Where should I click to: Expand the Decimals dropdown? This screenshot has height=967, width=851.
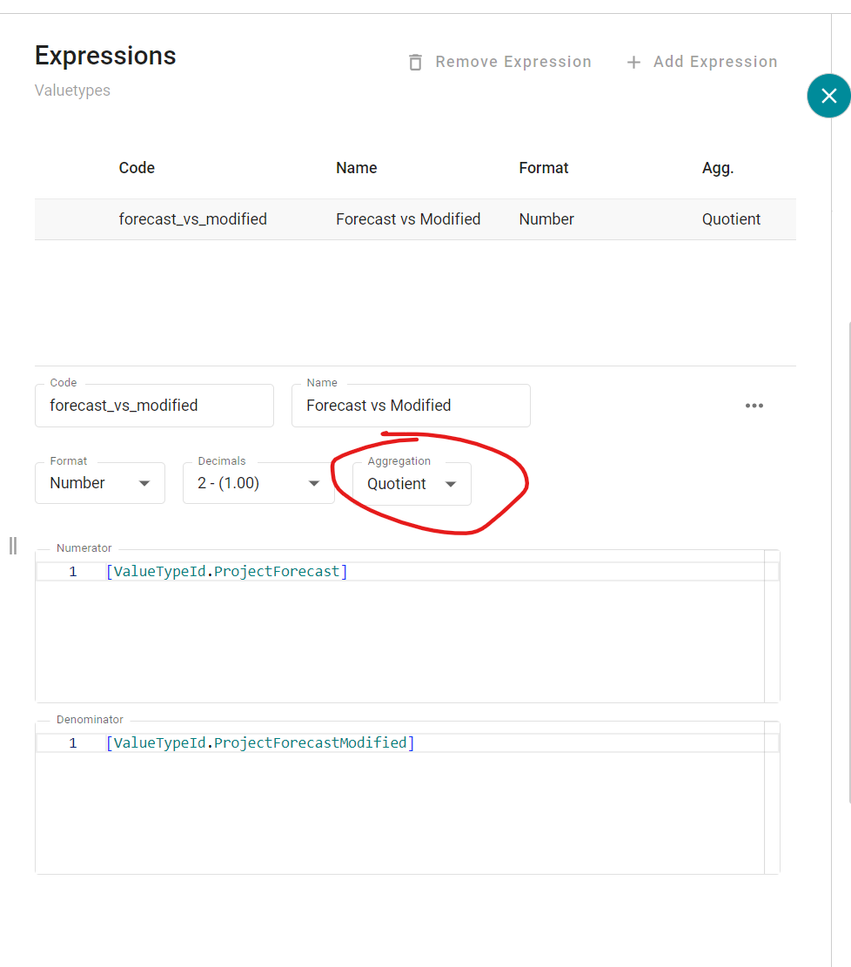coord(258,483)
